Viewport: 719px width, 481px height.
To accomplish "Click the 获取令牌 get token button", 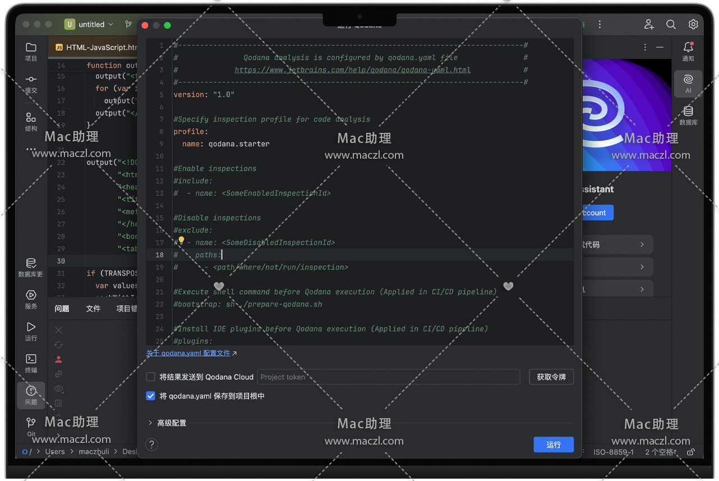I will pos(551,377).
